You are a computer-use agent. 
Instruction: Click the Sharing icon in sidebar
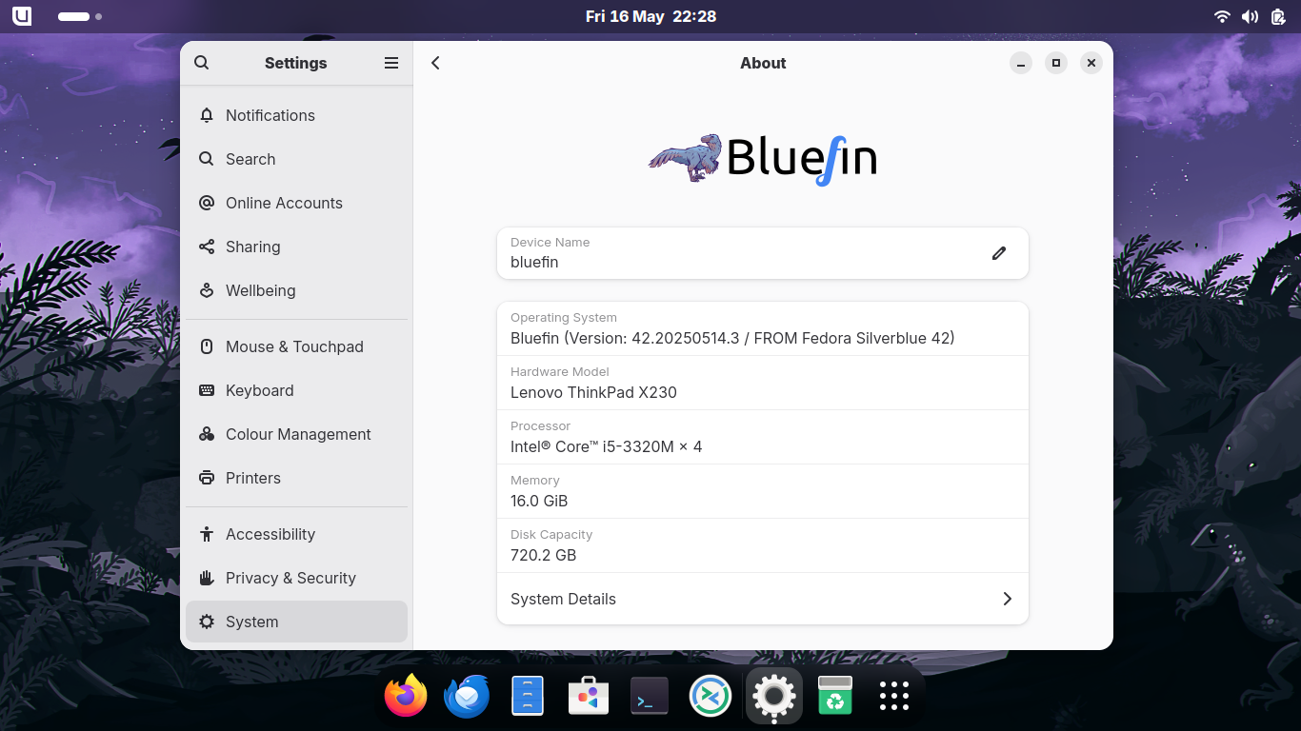207,247
